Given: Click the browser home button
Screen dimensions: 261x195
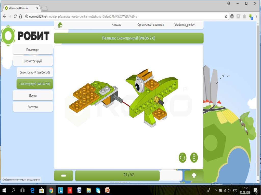Looking at the screenshot, I should 20,17.
